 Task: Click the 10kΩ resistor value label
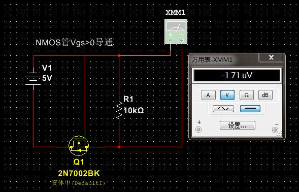point(134,110)
